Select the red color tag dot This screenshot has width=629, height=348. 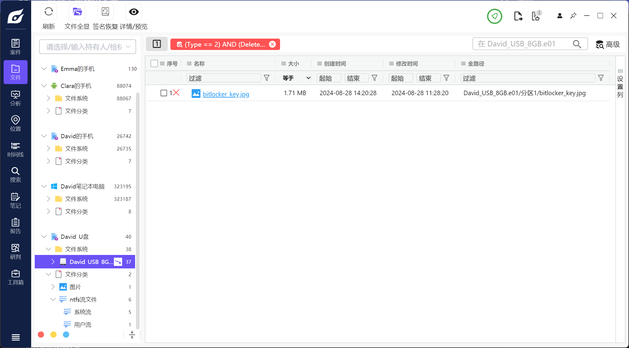click(41, 335)
